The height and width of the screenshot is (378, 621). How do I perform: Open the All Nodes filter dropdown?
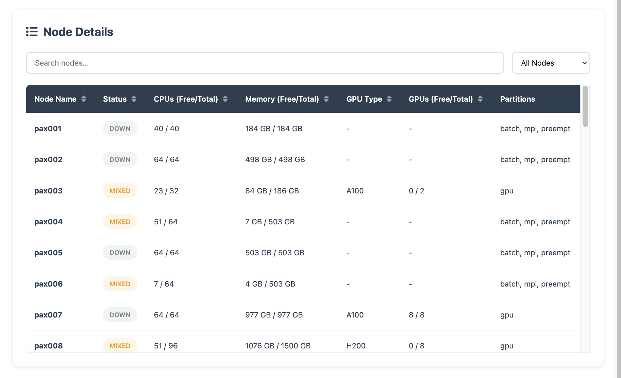pyautogui.click(x=551, y=63)
